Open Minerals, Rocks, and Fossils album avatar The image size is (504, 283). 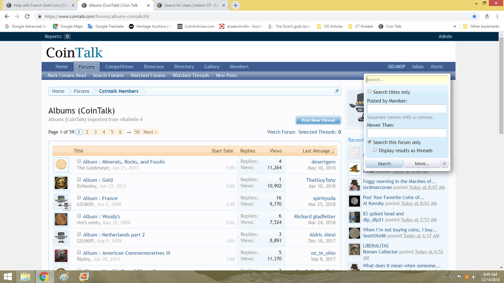tap(61, 164)
